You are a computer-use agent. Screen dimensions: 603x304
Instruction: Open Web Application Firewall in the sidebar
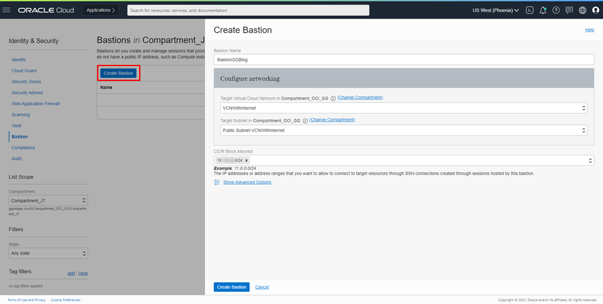coord(36,104)
